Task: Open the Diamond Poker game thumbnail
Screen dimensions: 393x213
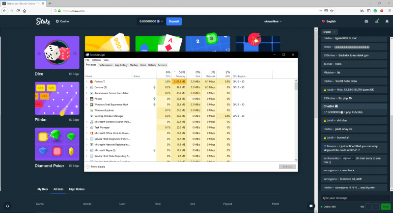Action: 57,144
